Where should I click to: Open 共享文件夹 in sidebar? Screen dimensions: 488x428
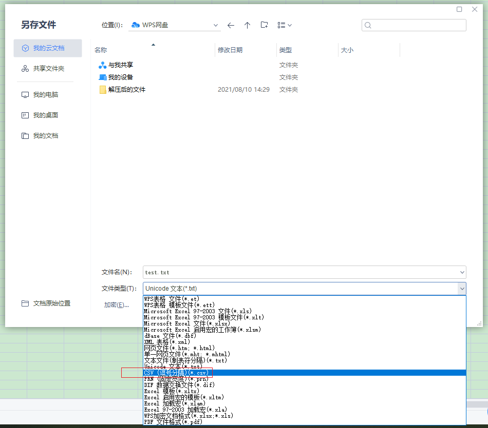[x=48, y=69]
